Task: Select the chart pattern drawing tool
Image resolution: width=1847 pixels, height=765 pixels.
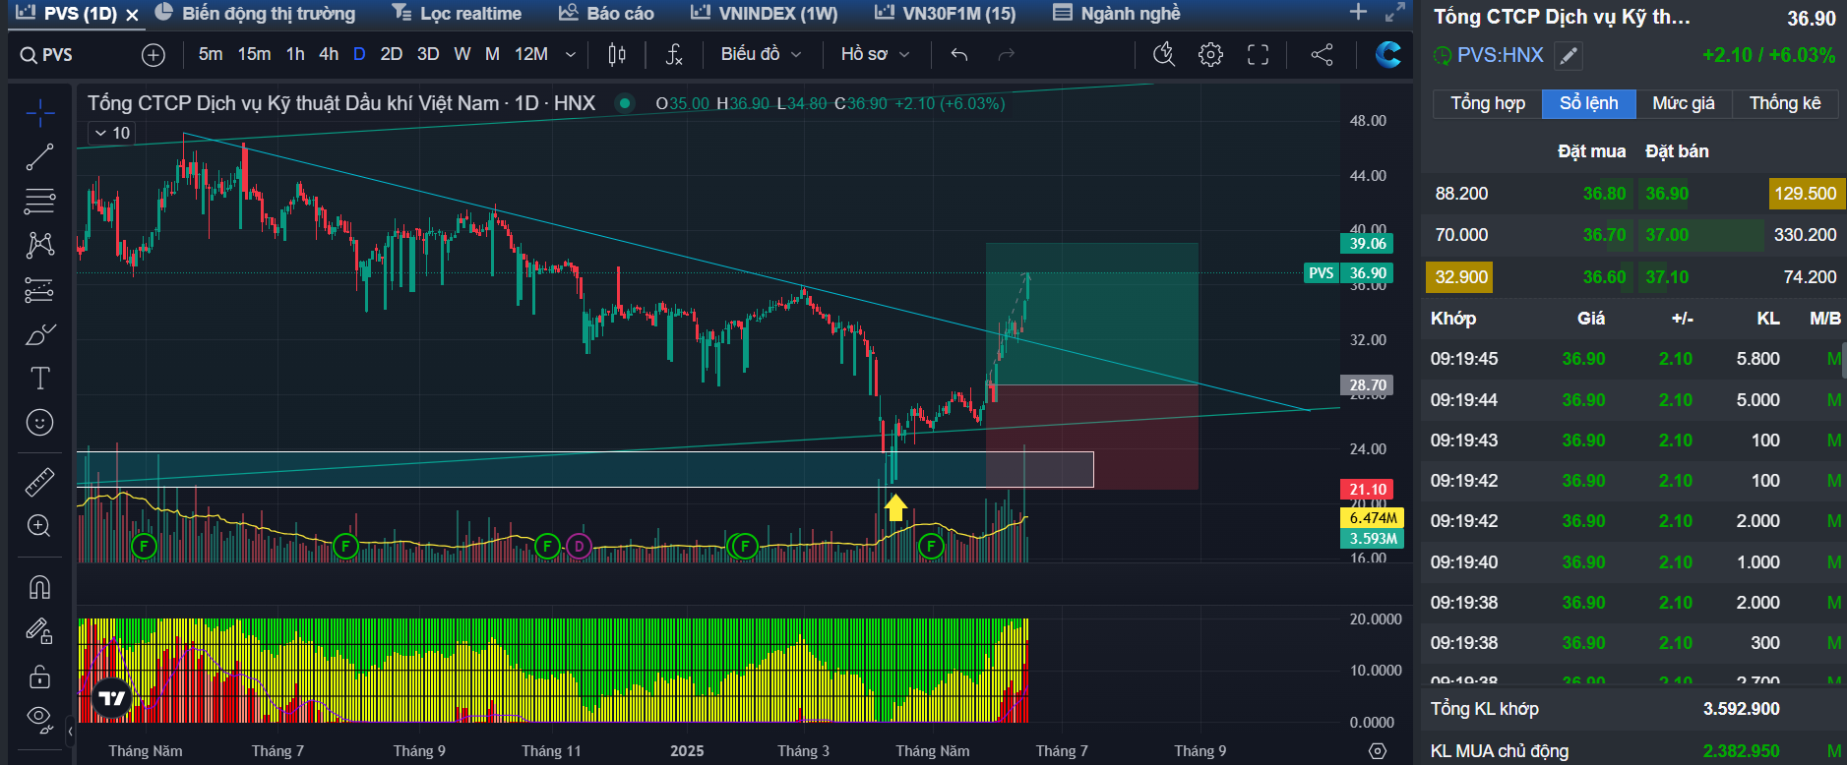Action: click(x=39, y=245)
